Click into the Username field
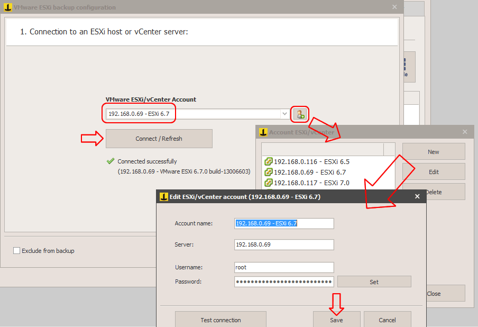This screenshot has width=478, height=327. (x=284, y=267)
